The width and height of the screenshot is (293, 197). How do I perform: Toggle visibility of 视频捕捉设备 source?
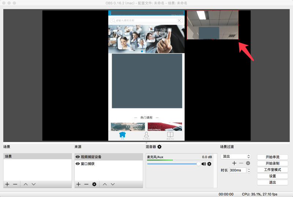point(78,157)
